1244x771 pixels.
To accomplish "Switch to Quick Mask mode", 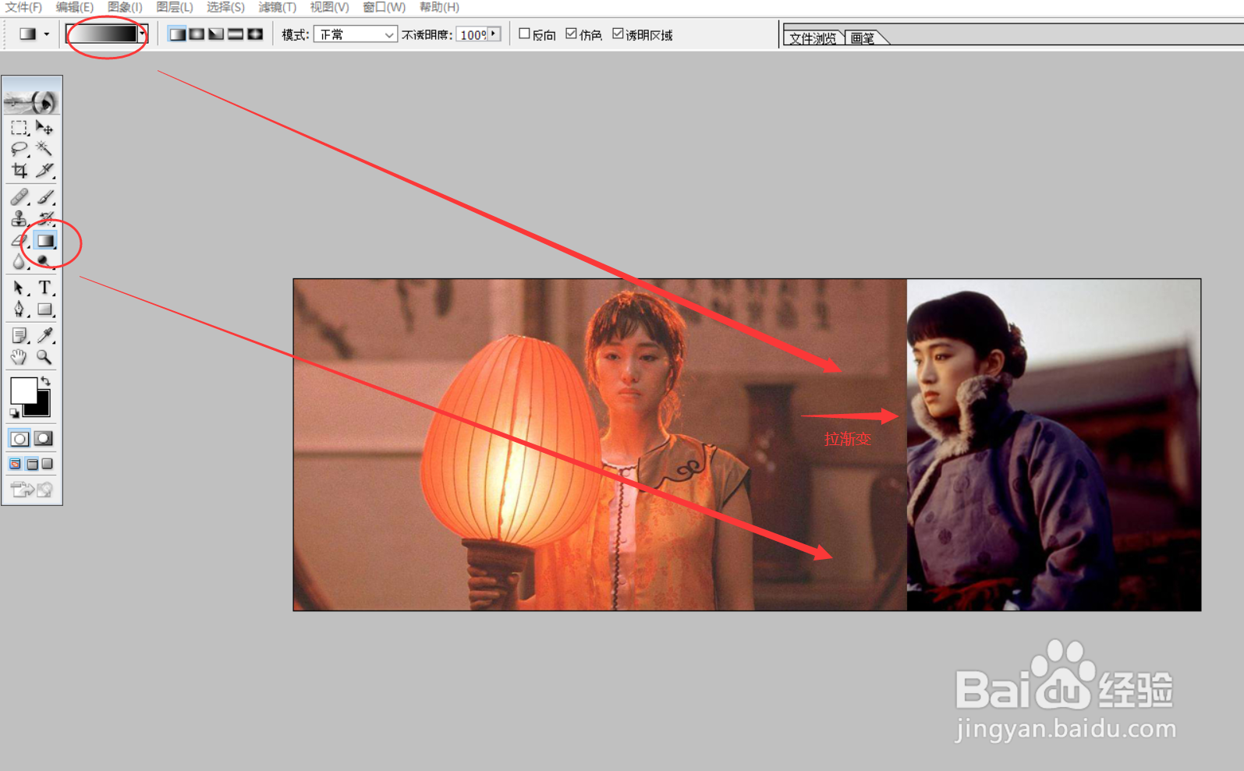I will [x=44, y=439].
